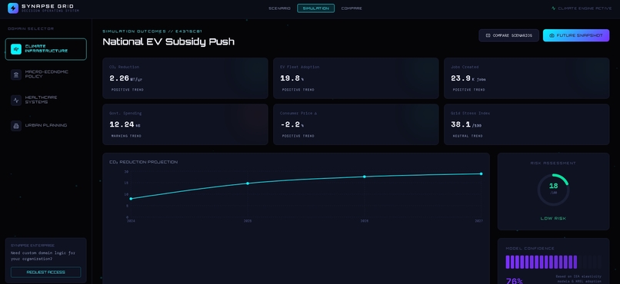Click the Request Access button
Image resolution: width=620 pixels, height=284 pixels.
coord(46,272)
